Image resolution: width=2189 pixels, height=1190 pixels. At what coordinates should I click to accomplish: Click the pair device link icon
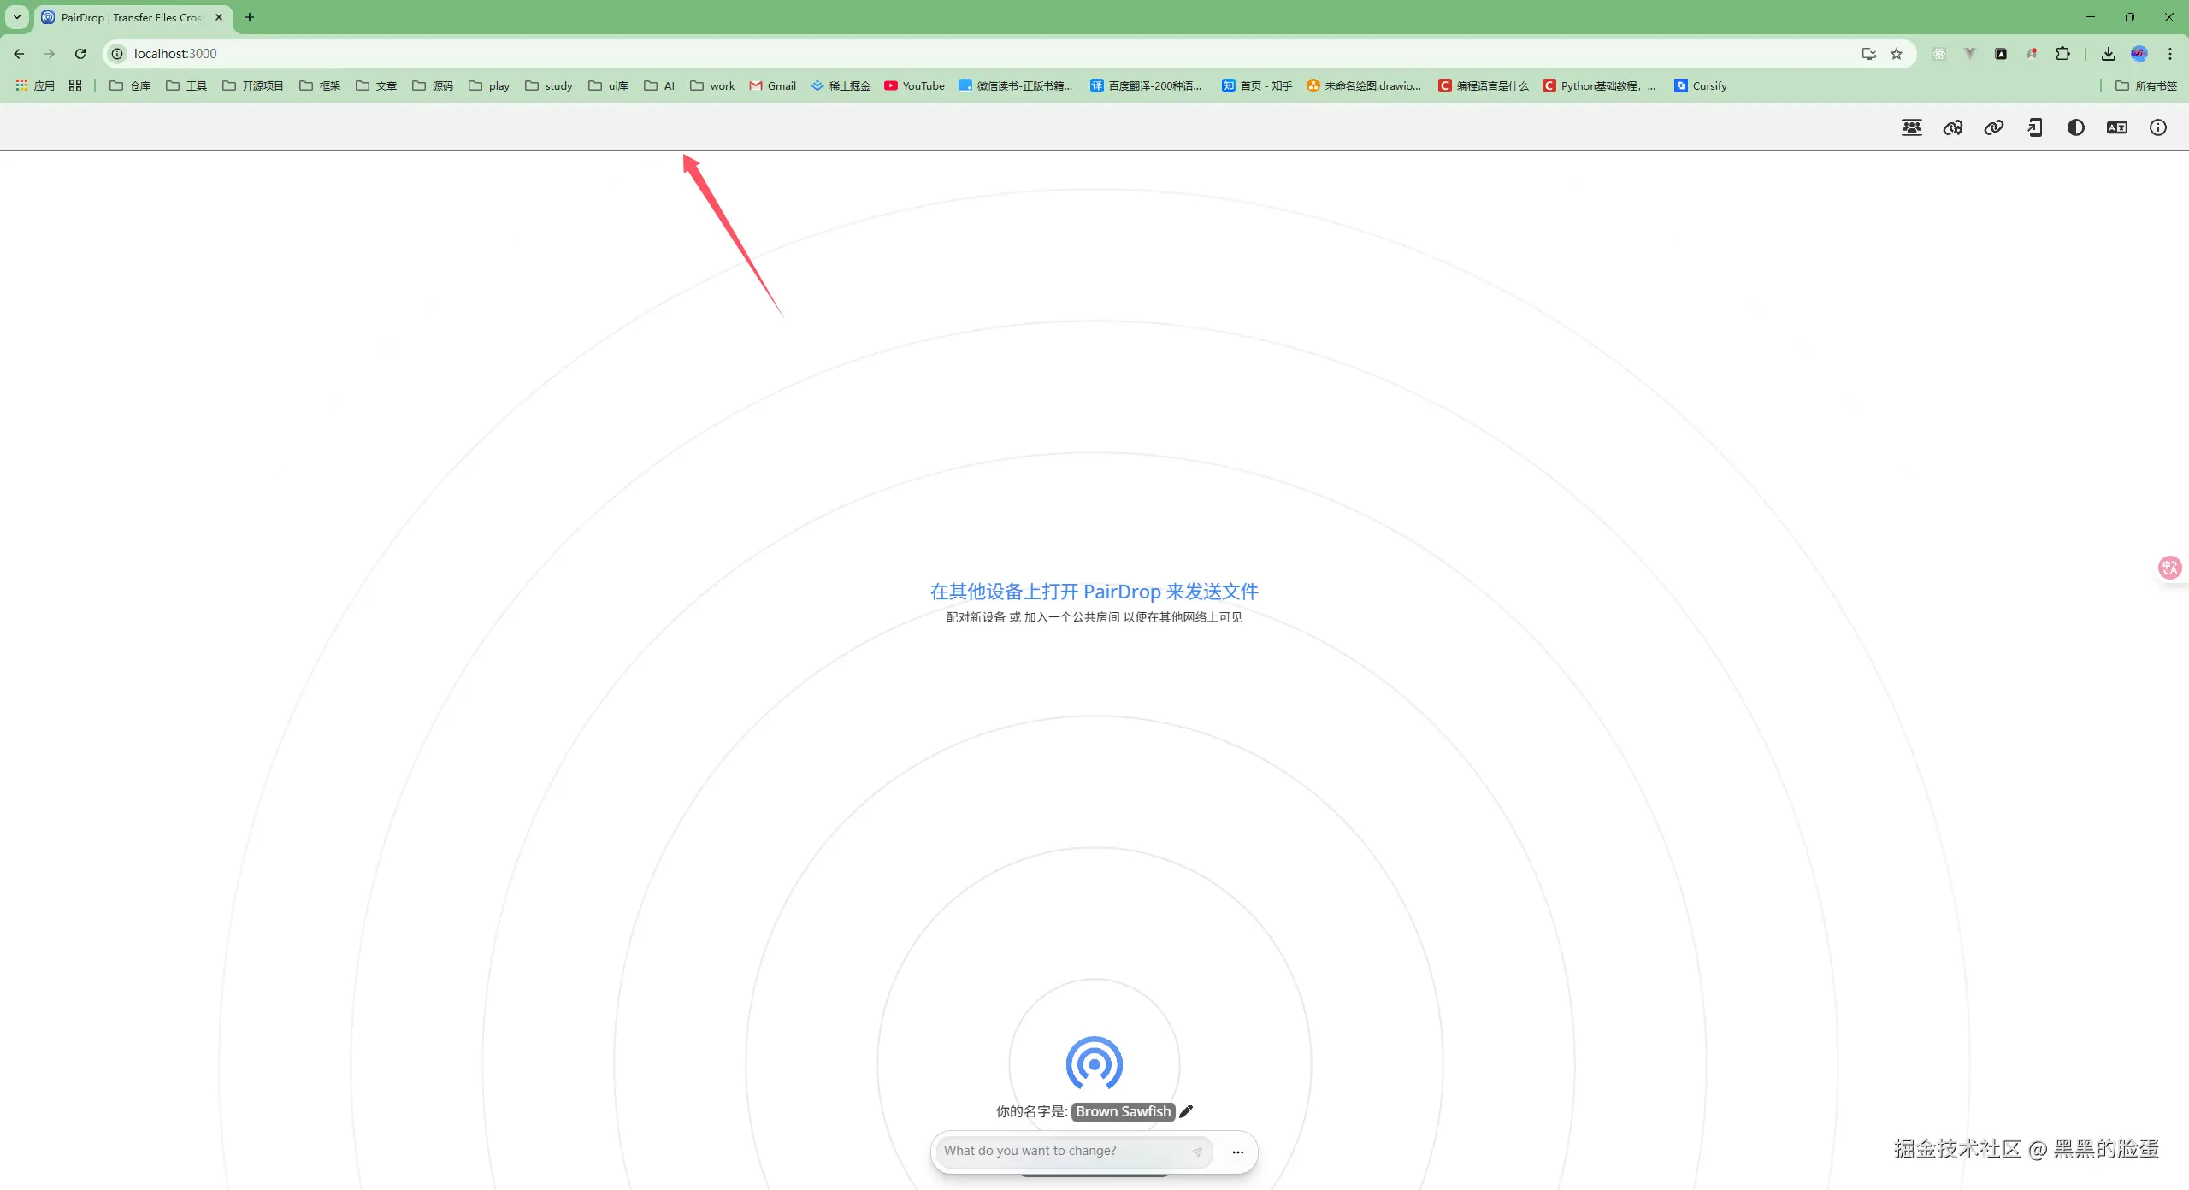pos(1993,127)
